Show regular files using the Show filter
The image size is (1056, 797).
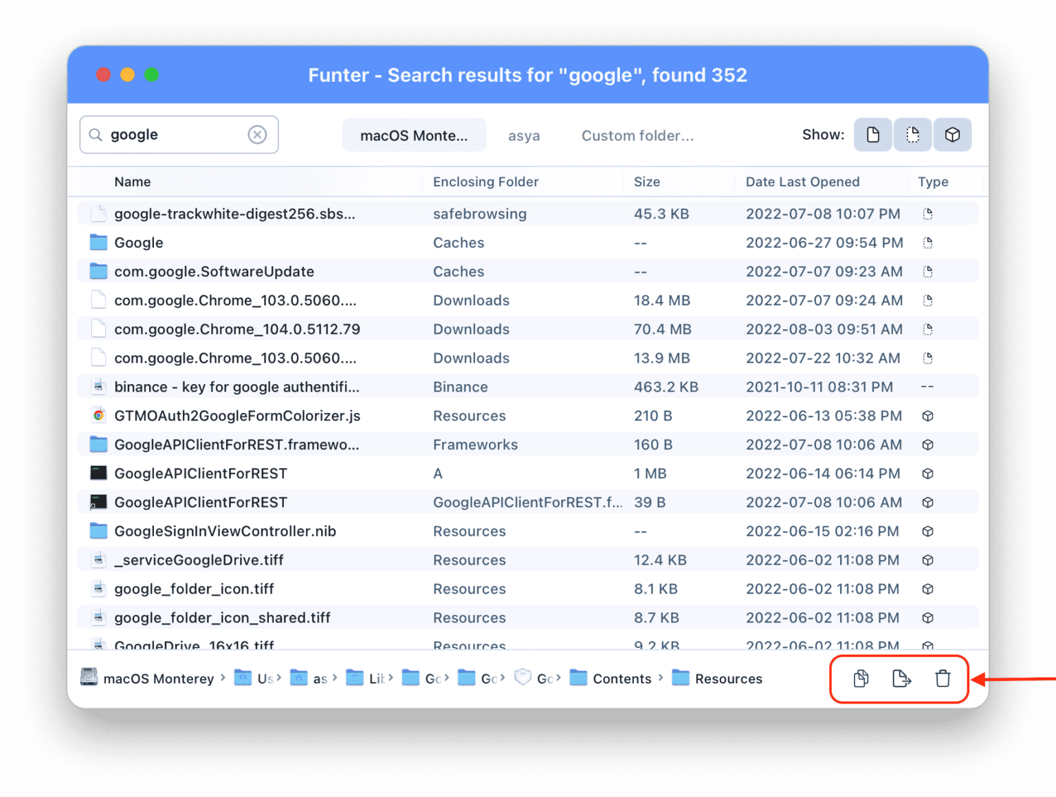(872, 135)
